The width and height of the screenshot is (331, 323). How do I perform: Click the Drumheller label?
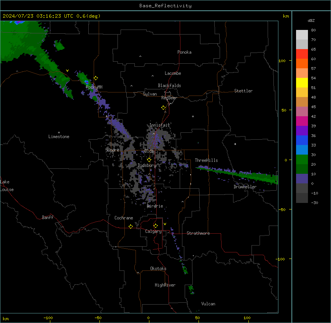point(245,187)
